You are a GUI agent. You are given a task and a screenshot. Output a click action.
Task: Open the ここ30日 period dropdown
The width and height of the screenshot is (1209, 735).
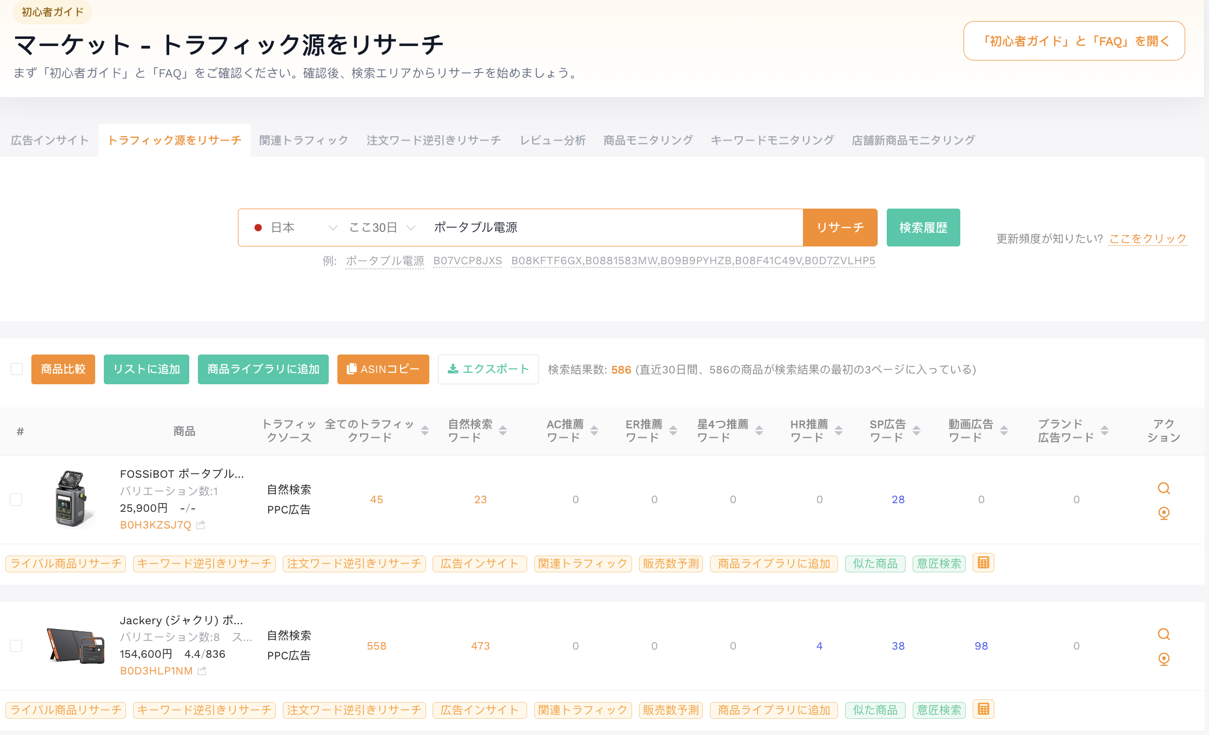pyautogui.click(x=382, y=228)
